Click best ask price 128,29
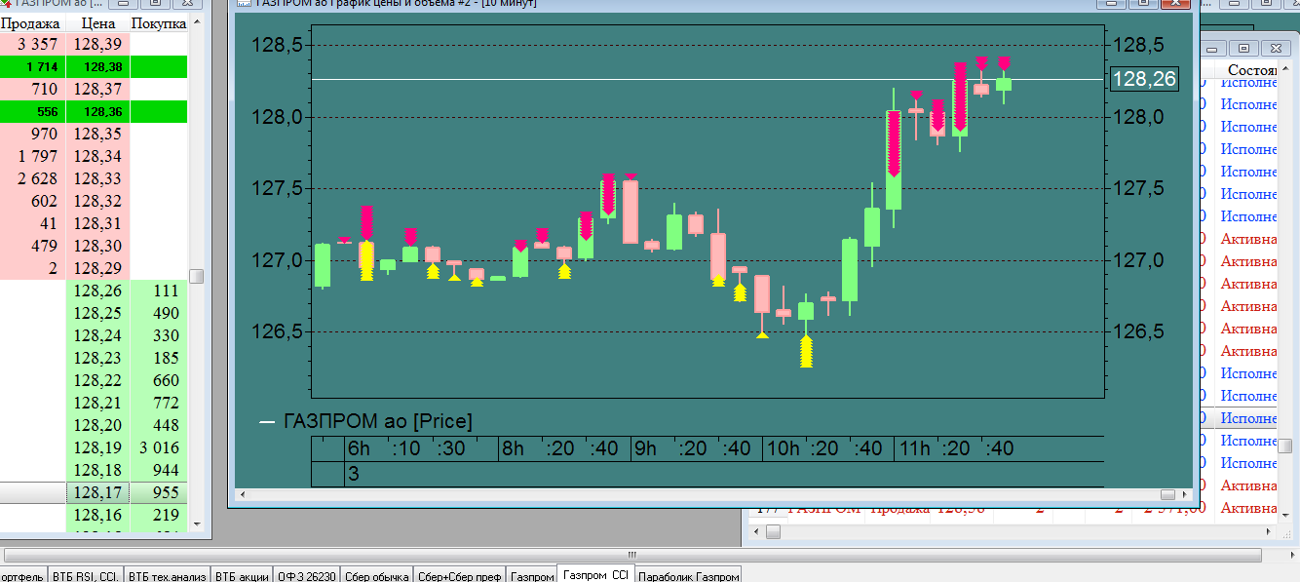This screenshot has height=582, width=1300. (x=97, y=268)
